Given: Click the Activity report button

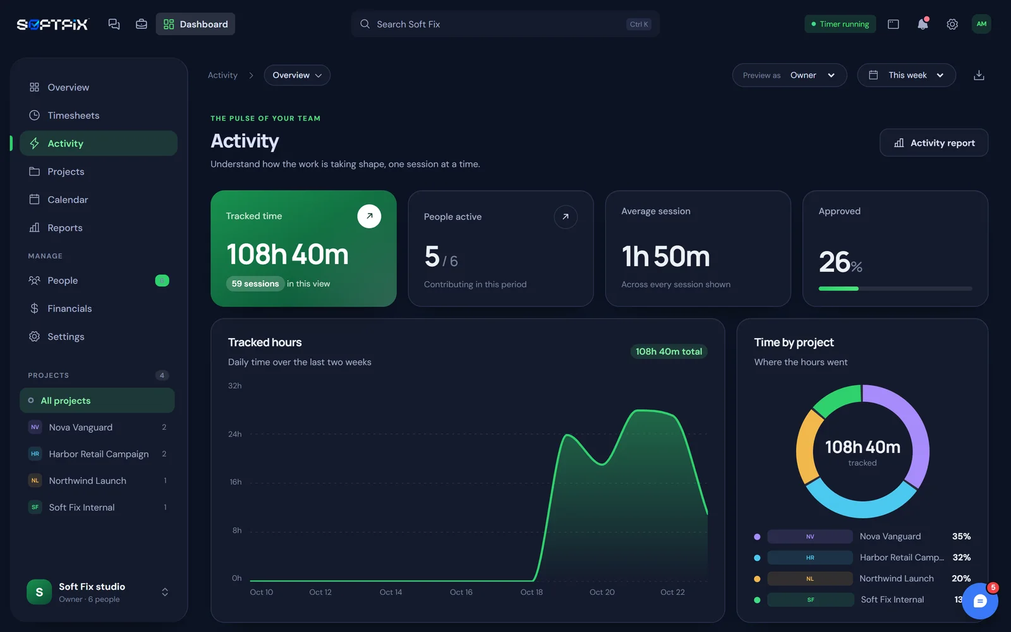Looking at the screenshot, I should [934, 143].
